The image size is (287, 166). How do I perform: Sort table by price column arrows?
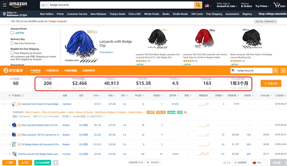pos(114,96)
